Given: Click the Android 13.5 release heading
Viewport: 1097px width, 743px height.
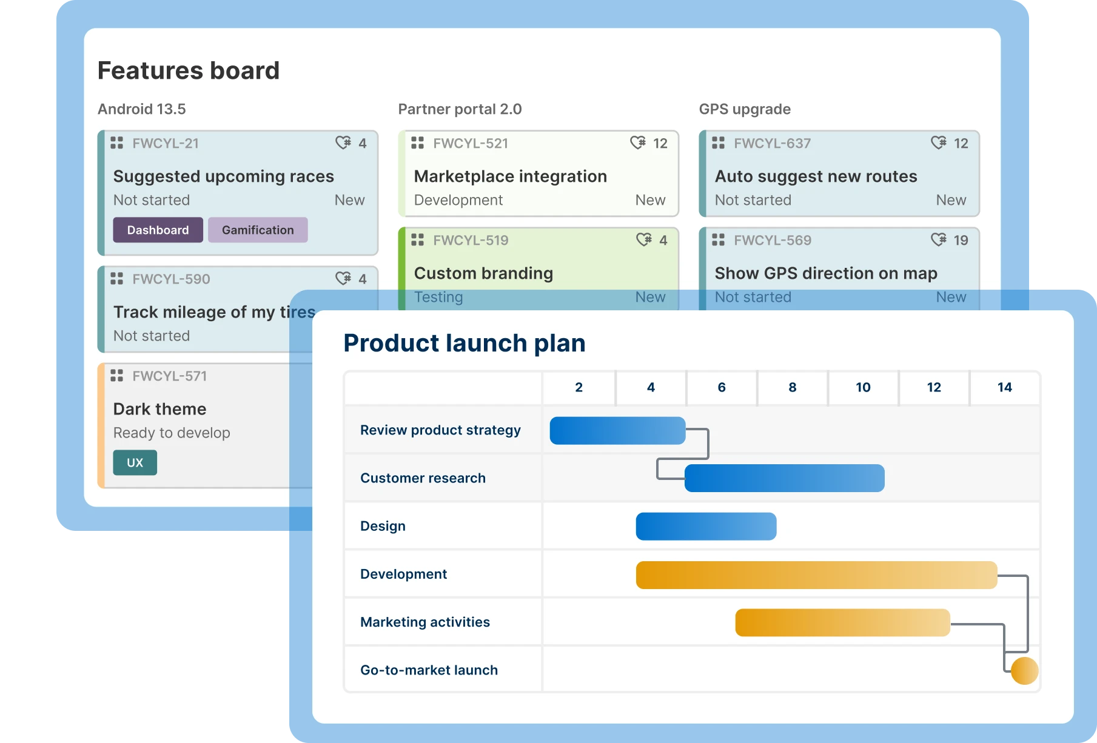Looking at the screenshot, I should tap(142, 109).
